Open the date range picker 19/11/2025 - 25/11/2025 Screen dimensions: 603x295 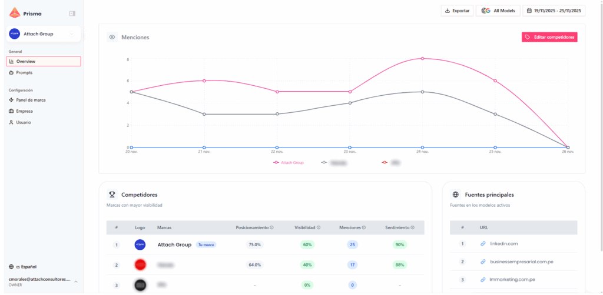553,11
